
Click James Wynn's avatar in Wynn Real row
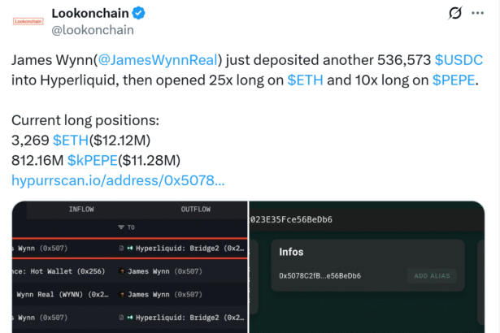[x=122, y=294]
